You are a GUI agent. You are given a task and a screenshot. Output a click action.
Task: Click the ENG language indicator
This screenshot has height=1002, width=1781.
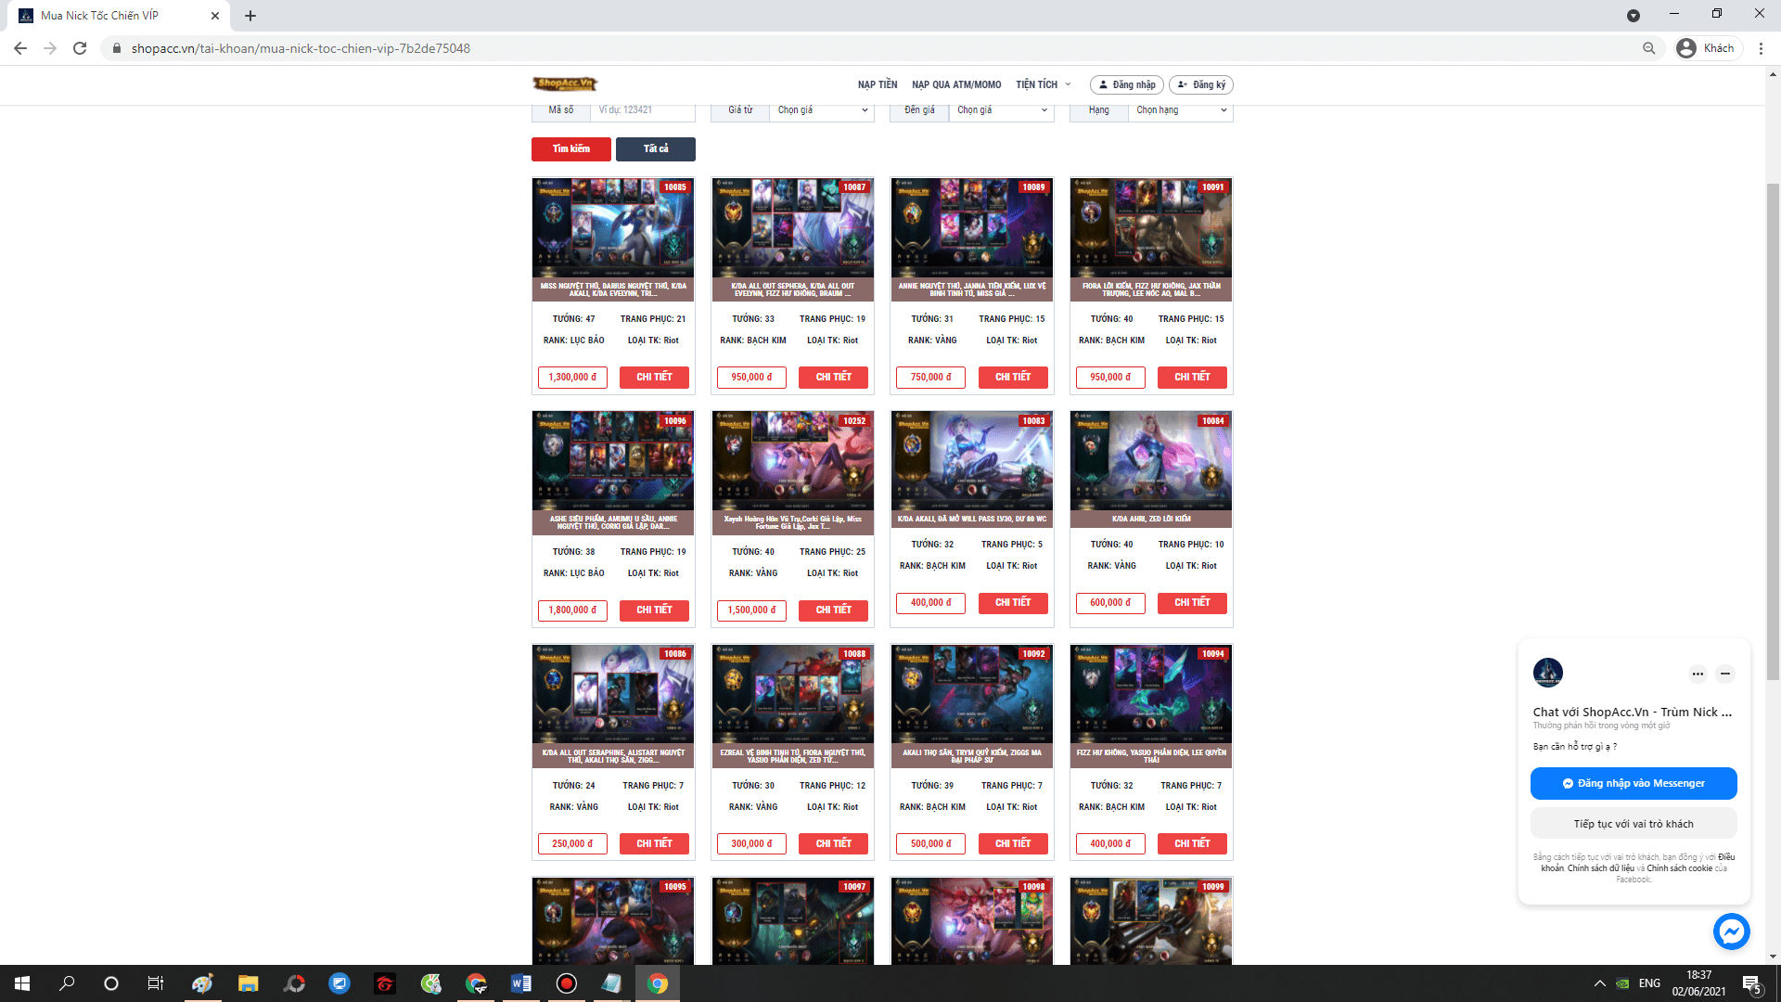(1649, 983)
